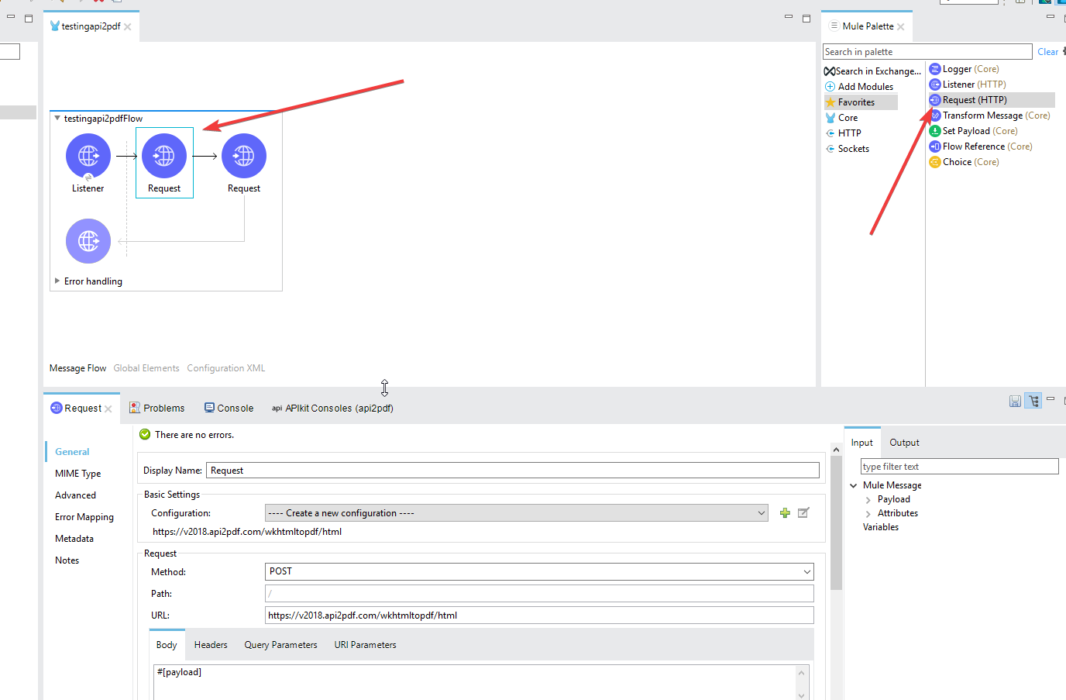Expand the Attributes tree node
The height and width of the screenshot is (700, 1066).
868,514
